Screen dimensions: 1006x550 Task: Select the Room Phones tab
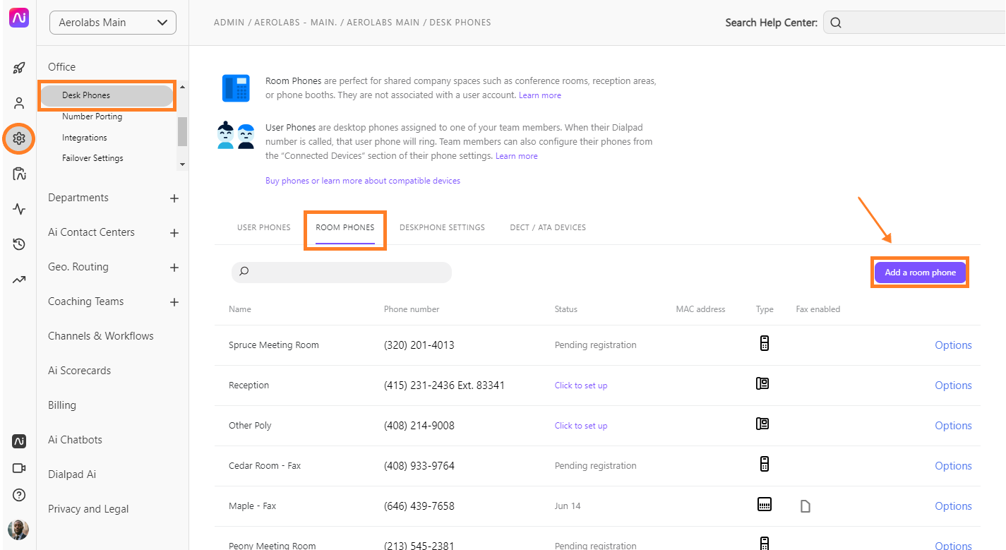[345, 227]
